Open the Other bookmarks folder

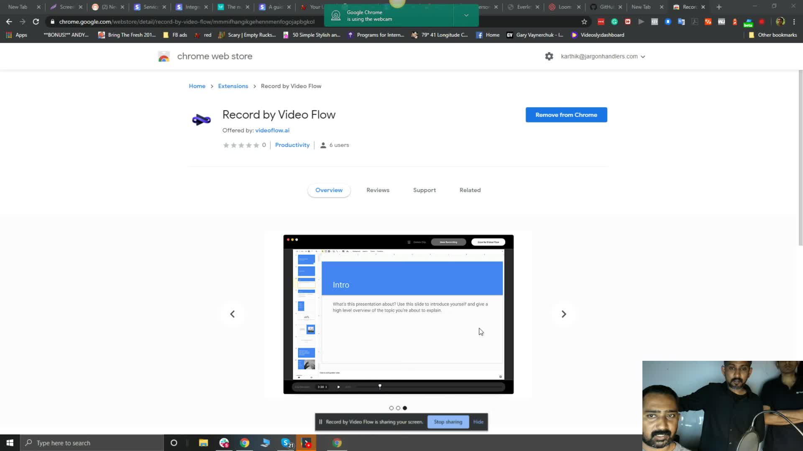pyautogui.click(x=773, y=35)
